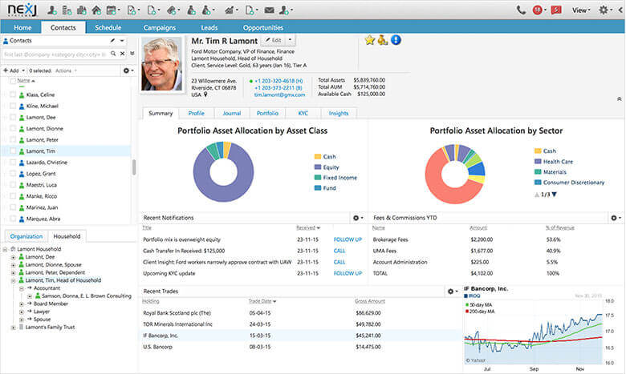Collapse Lamont, Tim, Head of Household node

(x=13, y=281)
